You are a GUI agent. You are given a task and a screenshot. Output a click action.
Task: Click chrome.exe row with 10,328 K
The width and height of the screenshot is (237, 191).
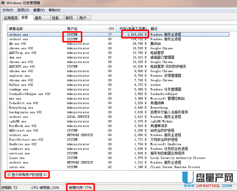pyautogui.click(x=118, y=62)
